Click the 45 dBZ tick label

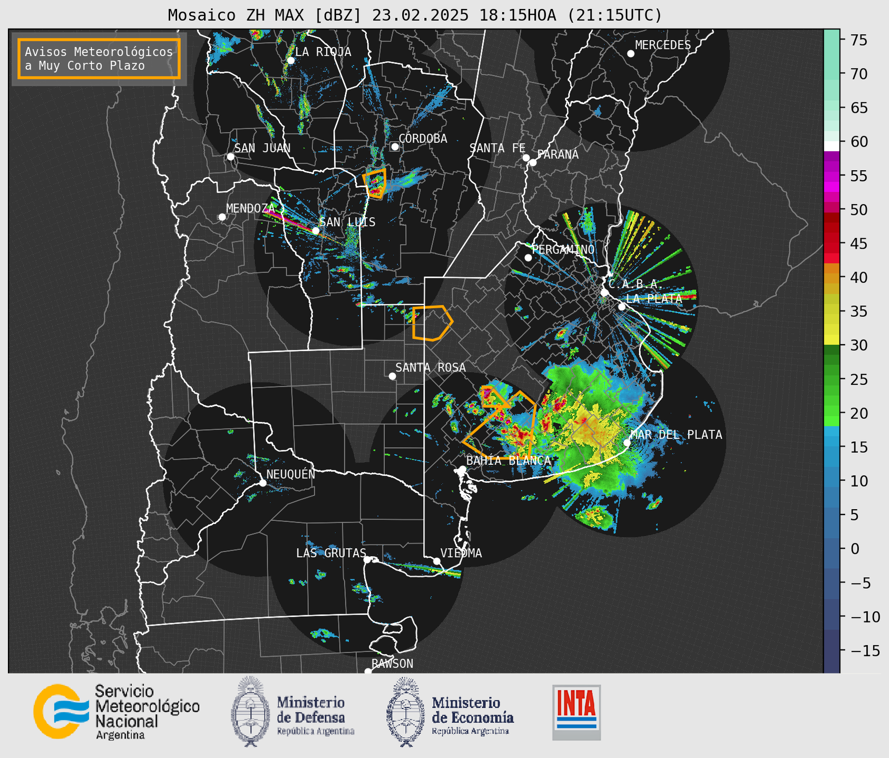pyautogui.click(x=858, y=244)
